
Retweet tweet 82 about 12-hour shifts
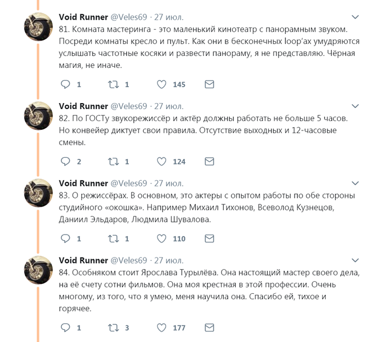[x=114, y=162]
